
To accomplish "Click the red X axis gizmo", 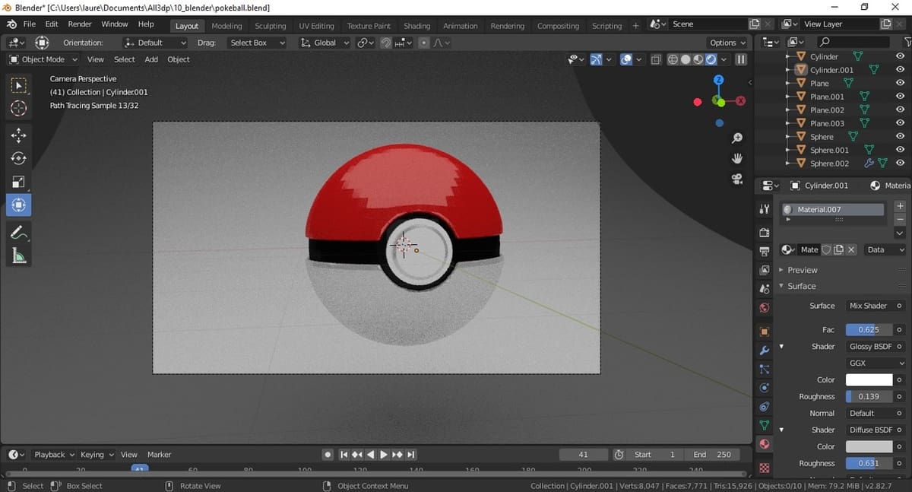I will click(x=740, y=101).
